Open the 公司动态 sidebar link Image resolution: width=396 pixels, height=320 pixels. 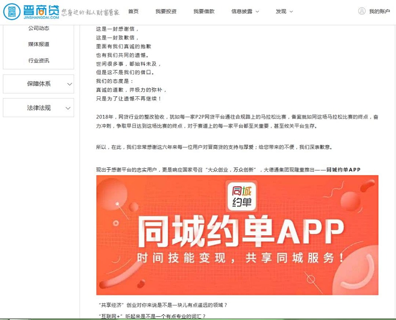38,28
